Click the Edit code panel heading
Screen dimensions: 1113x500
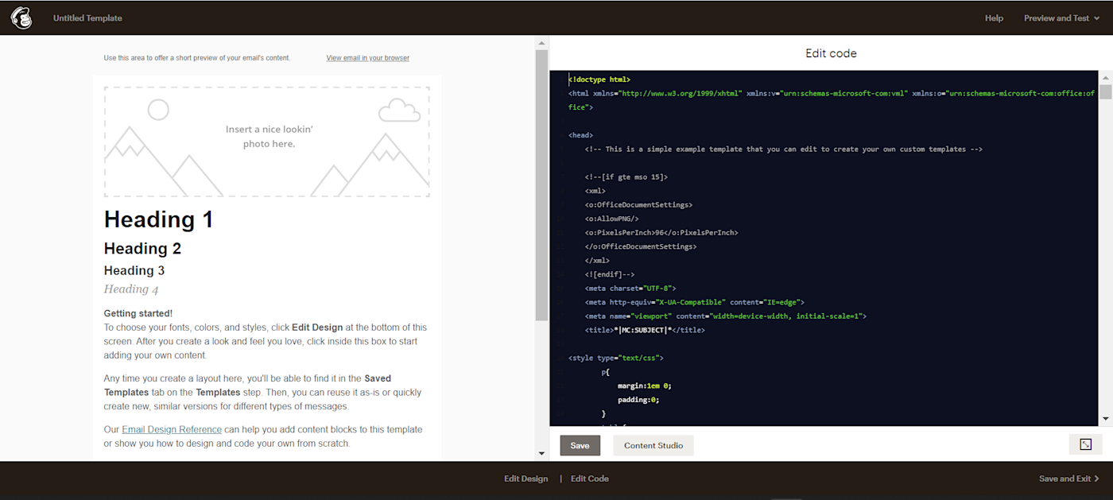(x=831, y=53)
